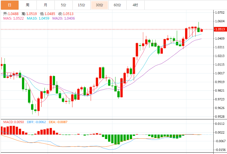
Task: Click the DIFF:-0.0062 value label
Action: tap(36, 122)
